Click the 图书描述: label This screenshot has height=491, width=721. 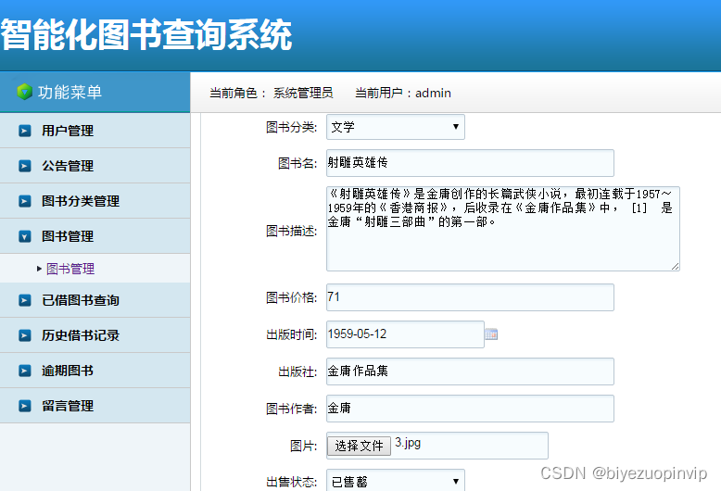(292, 231)
